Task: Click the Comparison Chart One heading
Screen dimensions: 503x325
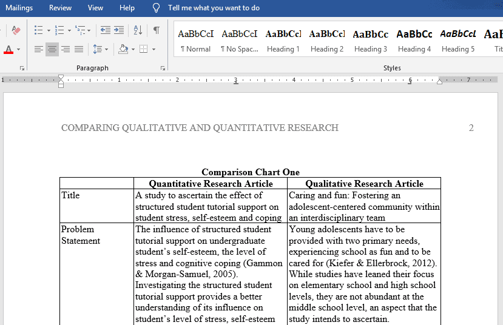Action: coord(251,172)
